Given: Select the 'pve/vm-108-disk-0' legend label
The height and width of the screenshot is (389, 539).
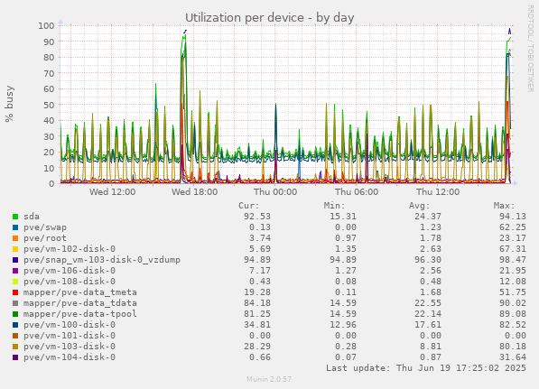Looking at the screenshot, I should pos(70,282).
